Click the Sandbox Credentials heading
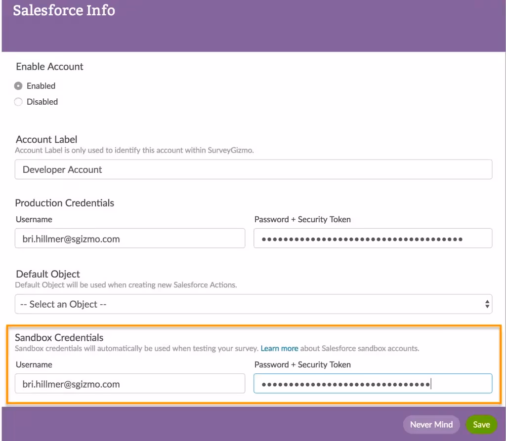Image resolution: width=506 pixels, height=441 pixels. tap(59, 337)
